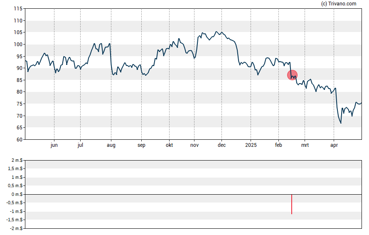This screenshot has height=235, width=369.
Task: Click the red negative transaction bar
Action: (x=292, y=204)
